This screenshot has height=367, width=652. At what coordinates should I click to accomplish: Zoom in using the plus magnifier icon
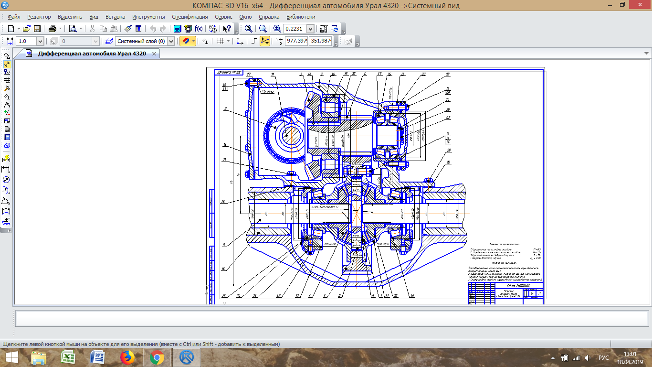277,29
